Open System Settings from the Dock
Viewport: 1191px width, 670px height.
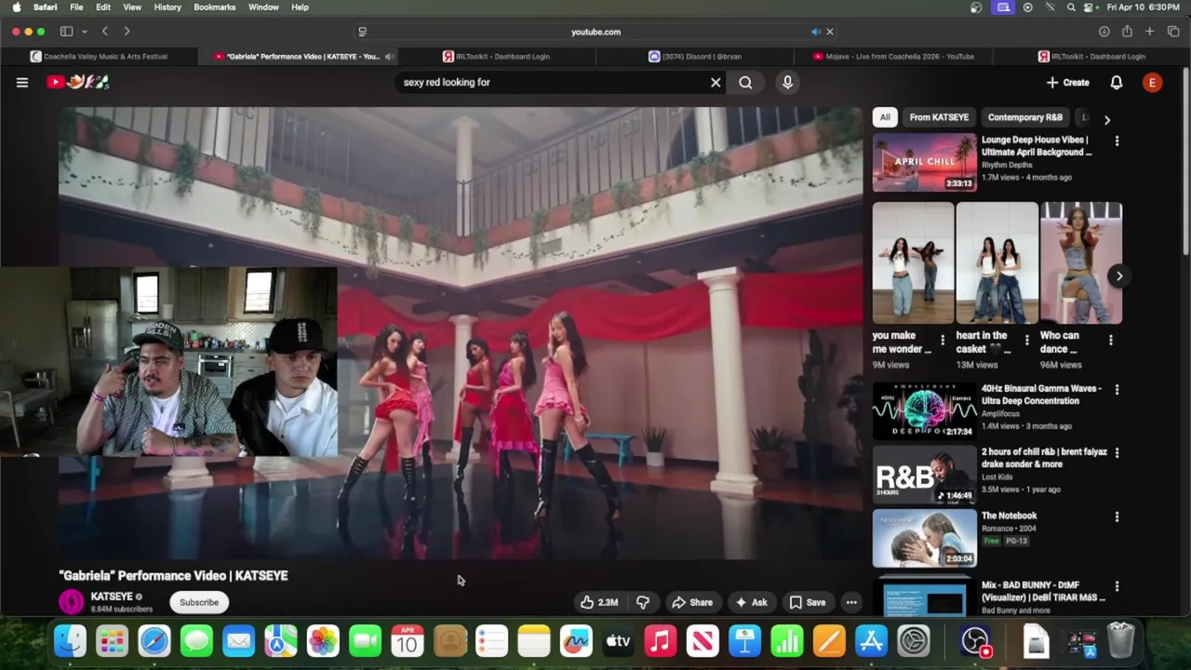(914, 641)
